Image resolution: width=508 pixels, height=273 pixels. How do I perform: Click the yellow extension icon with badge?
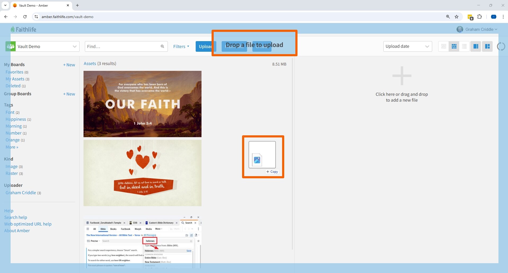[x=470, y=17]
